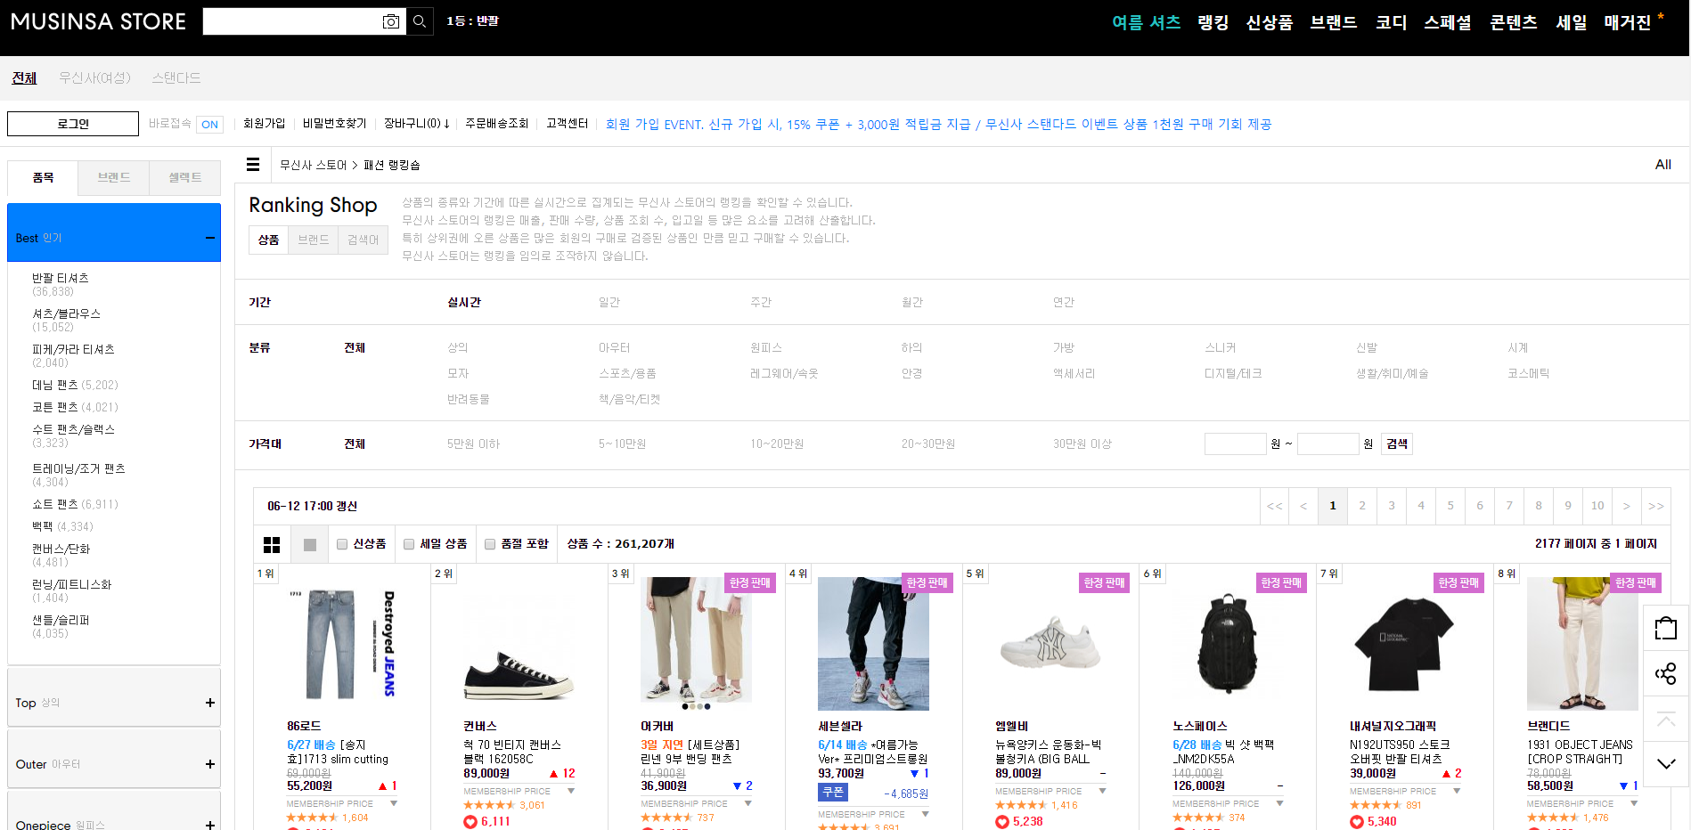Check the 신상품 checkbox

point(342,544)
